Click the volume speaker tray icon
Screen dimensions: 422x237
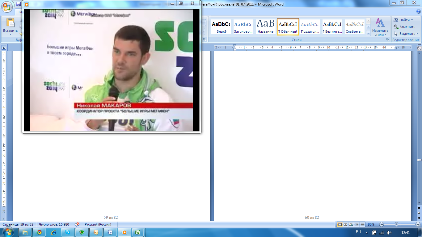point(389,232)
